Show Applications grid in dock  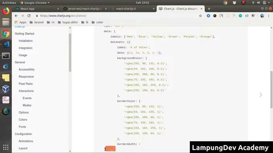click(x=6, y=147)
